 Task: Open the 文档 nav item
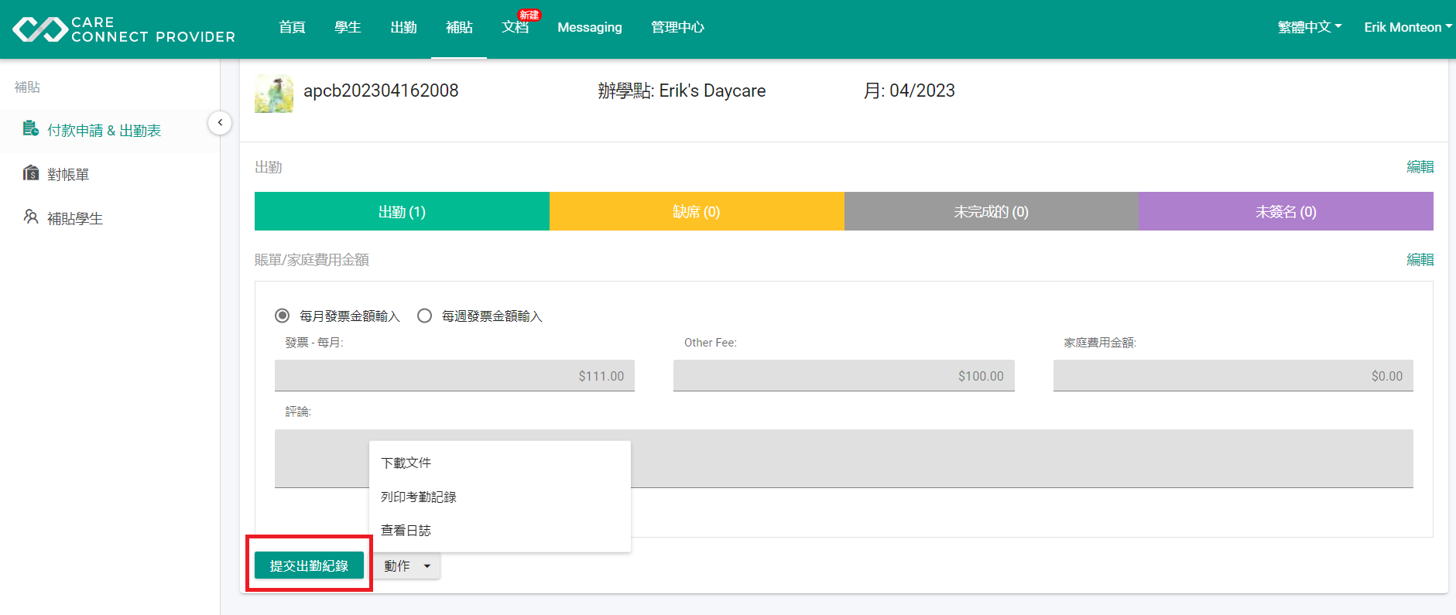[515, 27]
